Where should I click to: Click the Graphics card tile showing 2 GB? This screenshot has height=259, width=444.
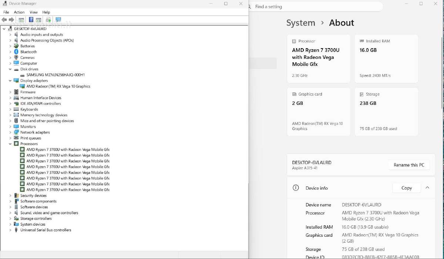click(319, 112)
